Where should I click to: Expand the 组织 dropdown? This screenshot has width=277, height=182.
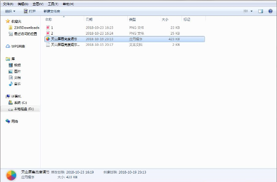click(x=10, y=11)
